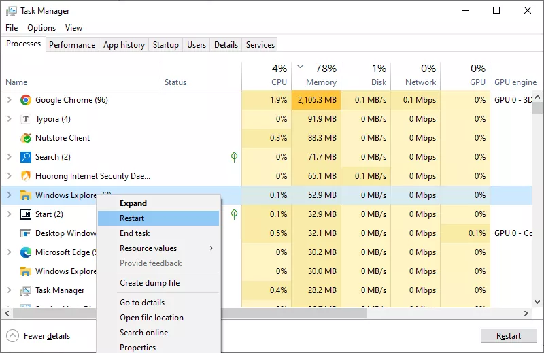Switch to the Performance tab

click(x=72, y=45)
